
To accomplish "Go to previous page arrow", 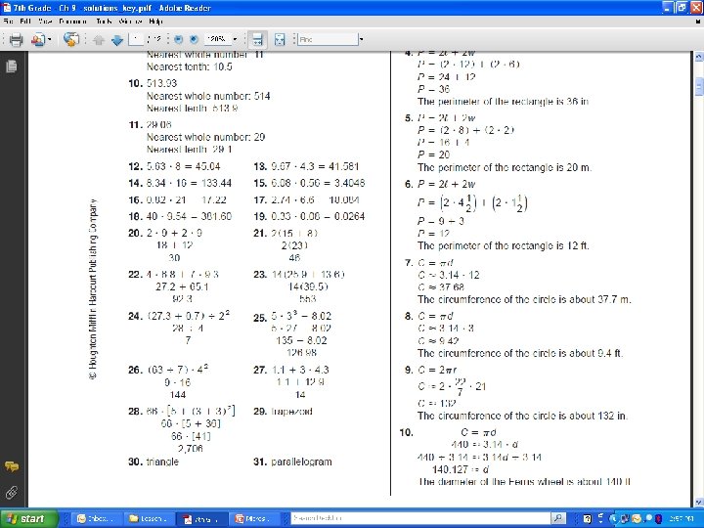I will (x=99, y=40).
